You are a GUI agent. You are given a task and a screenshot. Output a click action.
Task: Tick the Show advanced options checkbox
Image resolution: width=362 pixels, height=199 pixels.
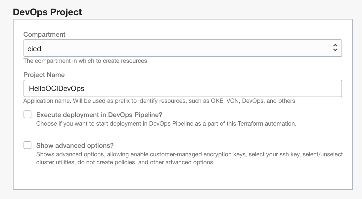(x=27, y=145)
